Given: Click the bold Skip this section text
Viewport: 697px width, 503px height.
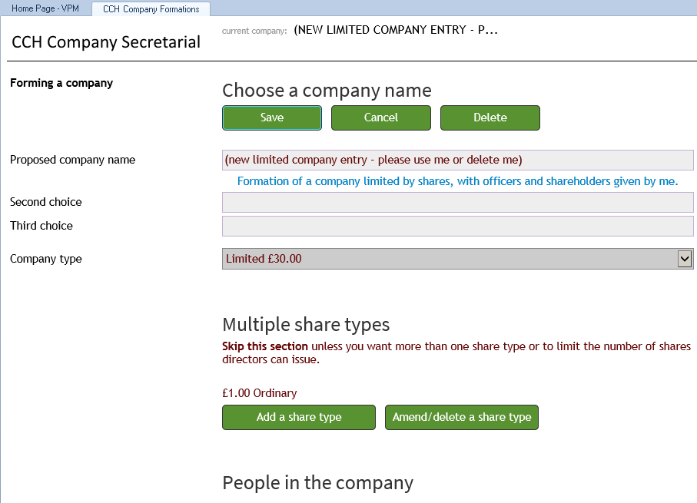Looking at the screenshot, I should [x=265, y=346].
